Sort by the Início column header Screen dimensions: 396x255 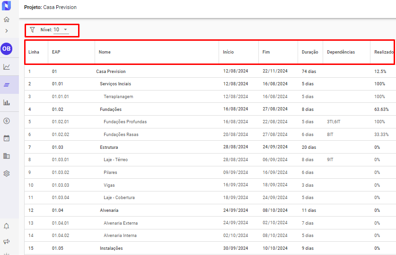click(229, 52)
